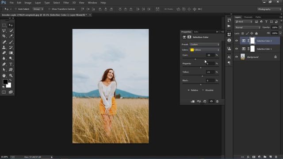This screenshot has height=159, width=283.
Task: Open the Colors dropdown showing Yellows
Action: (x=204, y=50)
